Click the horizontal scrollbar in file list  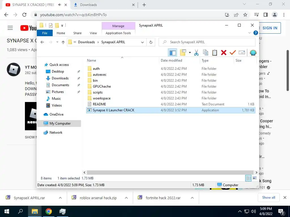pos(170,172)
